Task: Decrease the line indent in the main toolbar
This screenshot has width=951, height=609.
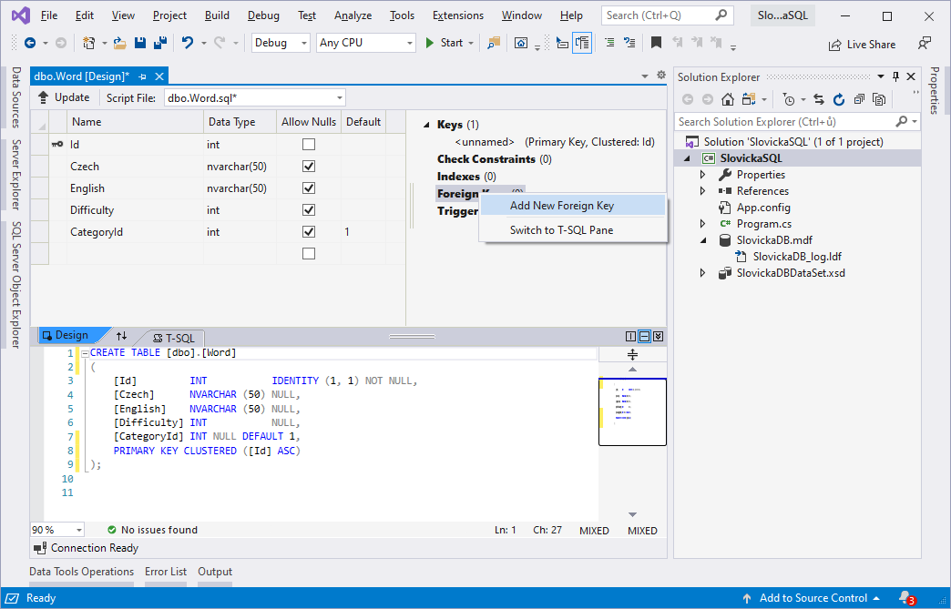Action: pyautogui.click(x=609, y=43)
